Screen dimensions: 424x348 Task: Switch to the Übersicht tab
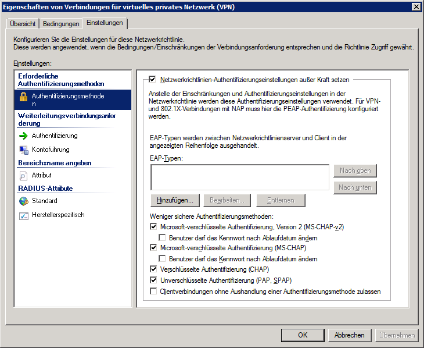[23, 24]
